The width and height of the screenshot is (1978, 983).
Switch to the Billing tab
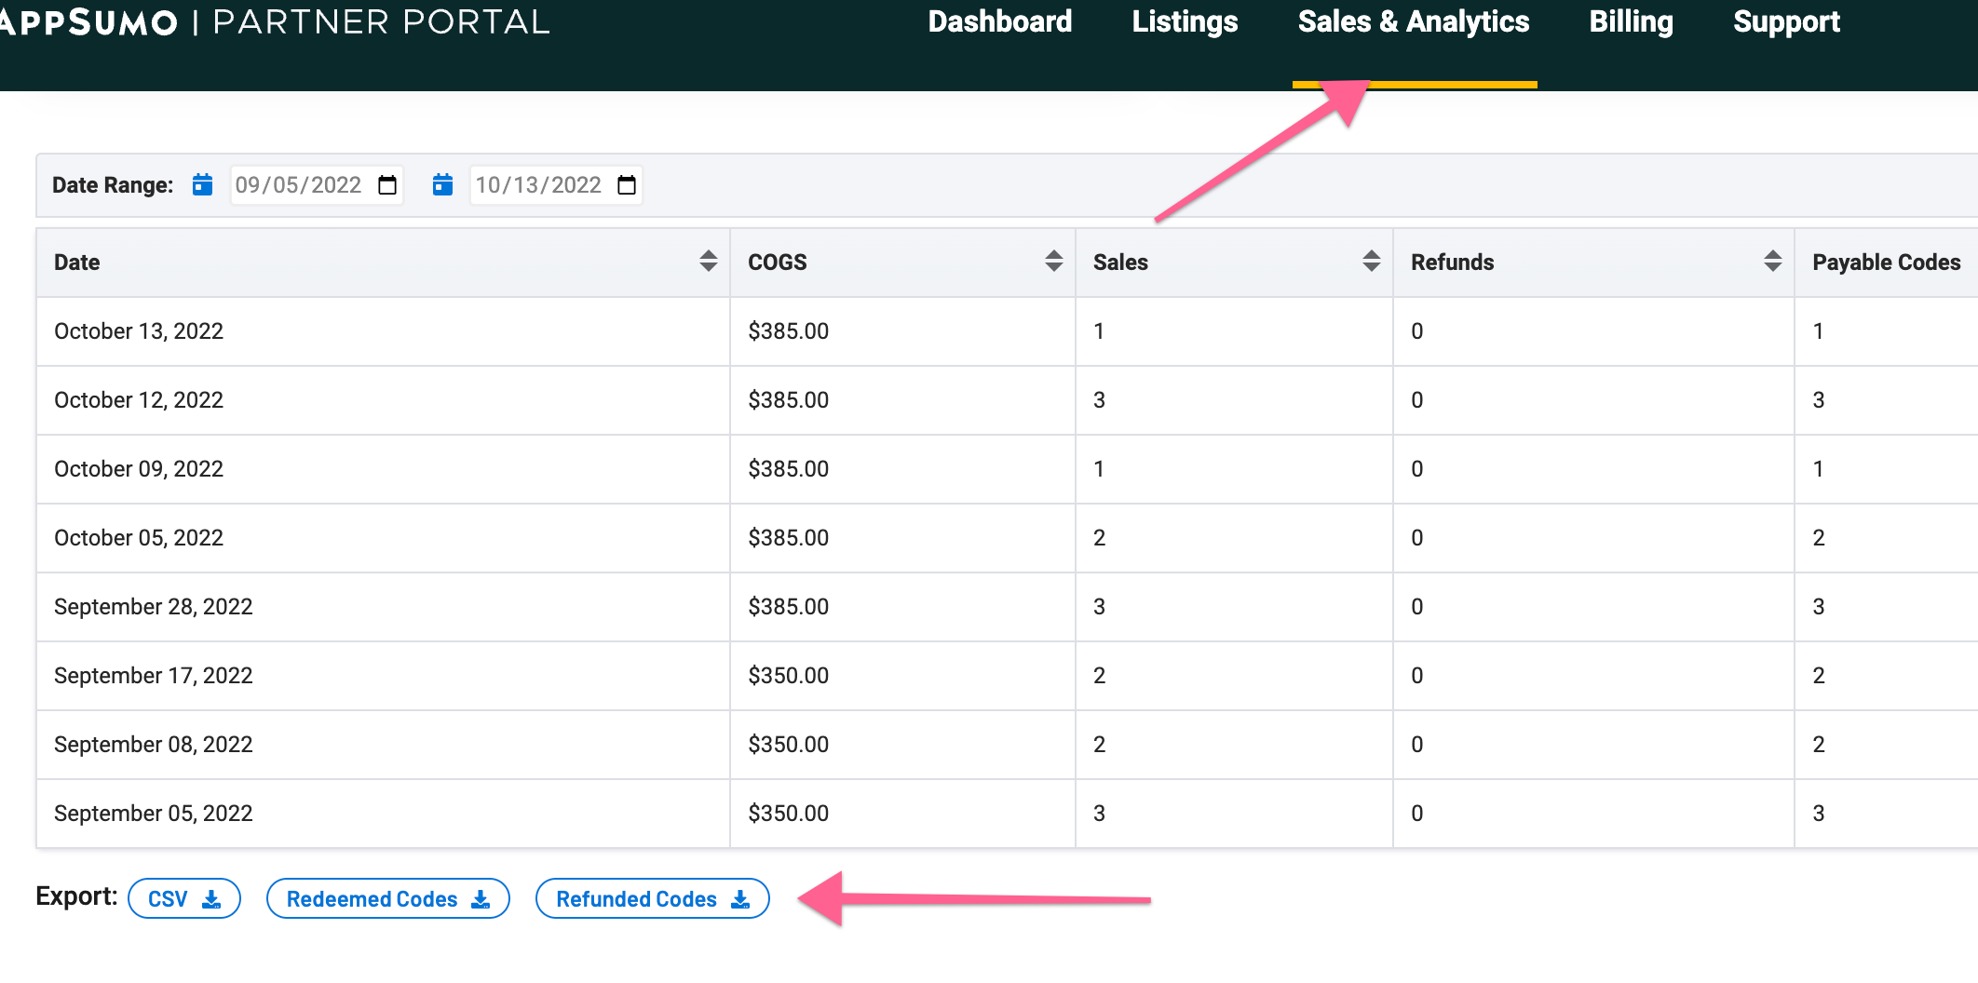pyautogui.click(x=1631, y=22)
